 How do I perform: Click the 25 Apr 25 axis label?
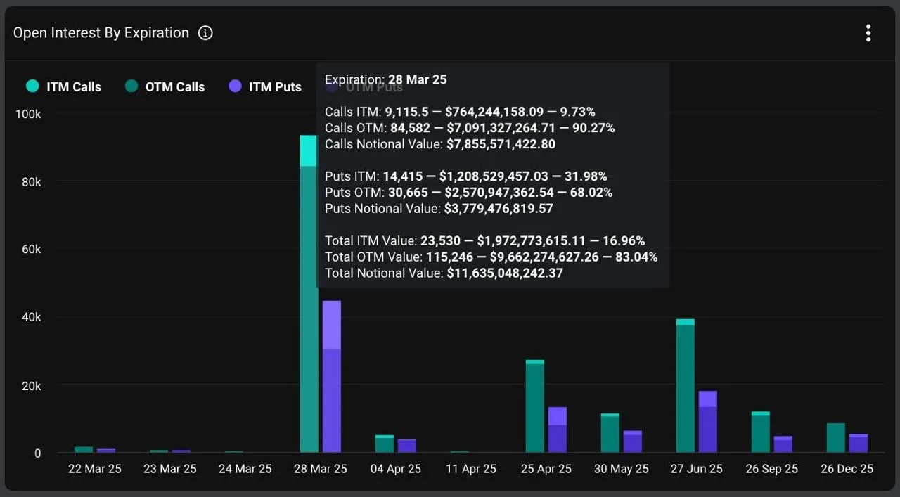[x=546, y=469]
